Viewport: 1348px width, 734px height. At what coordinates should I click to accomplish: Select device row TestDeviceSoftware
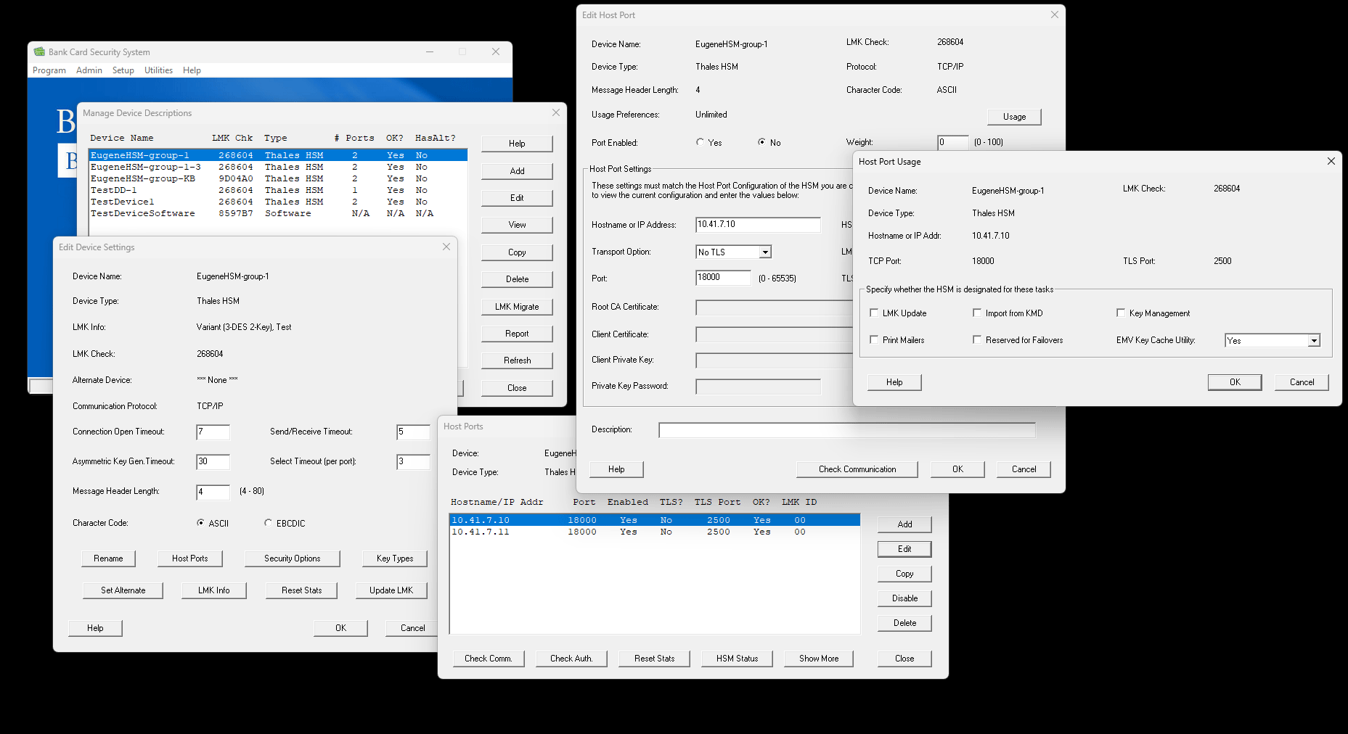click(277, 213)
